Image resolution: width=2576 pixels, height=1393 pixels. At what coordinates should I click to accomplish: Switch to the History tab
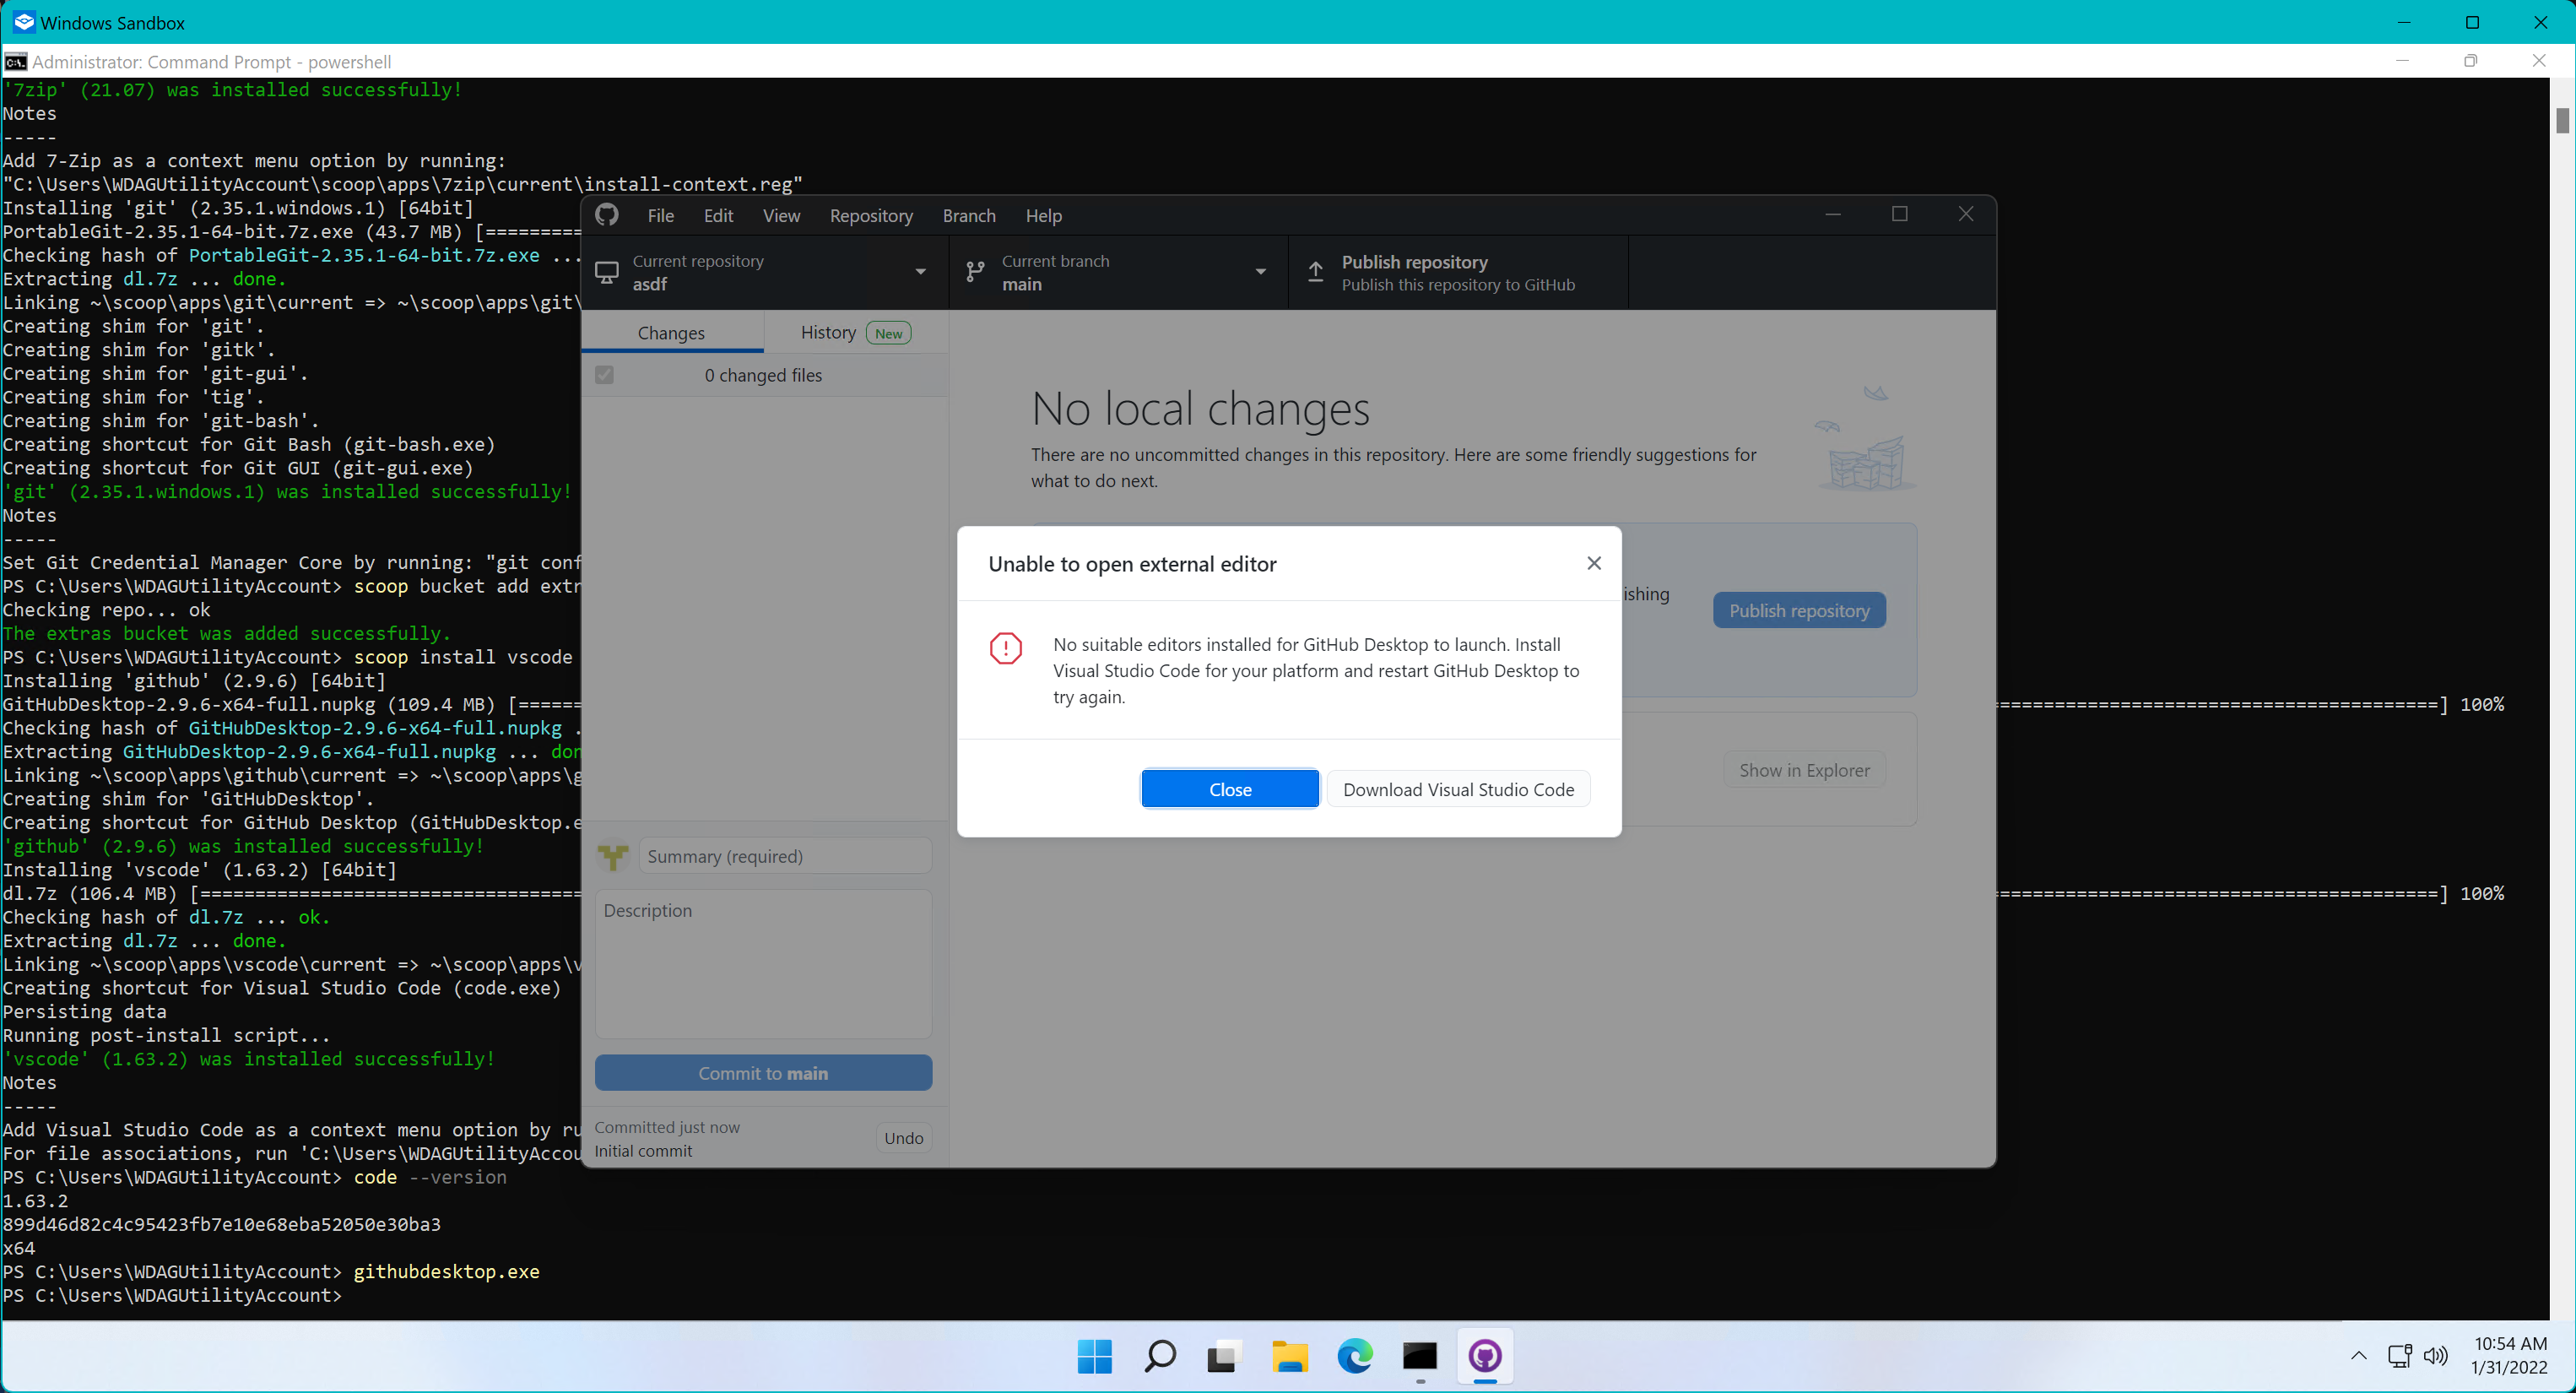pyautogui.click(x=827, y=331)
